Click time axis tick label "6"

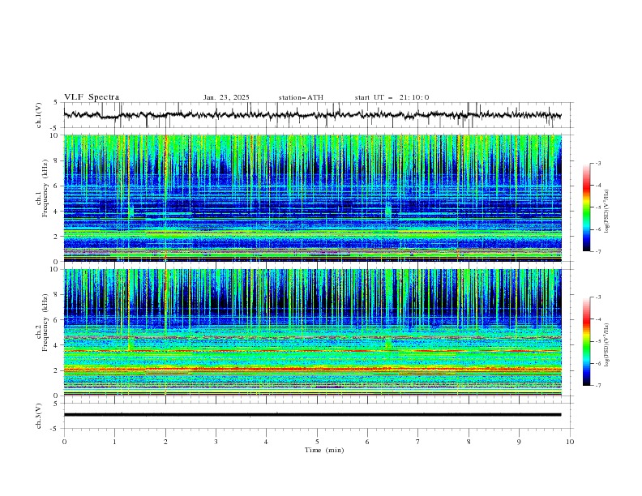(367, 442)
